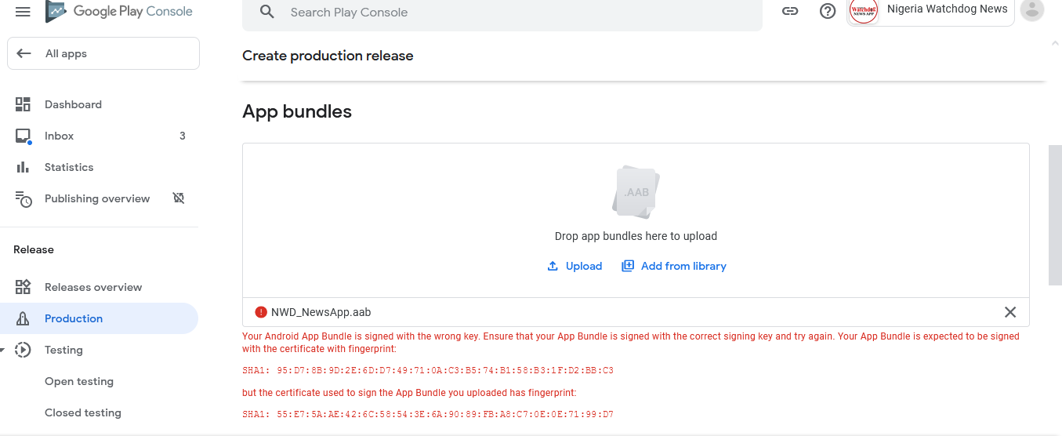Open the user account avatar

click(x=1031, y=10)
